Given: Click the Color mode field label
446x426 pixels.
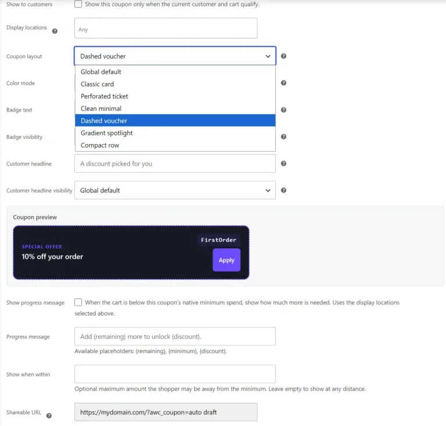Looking at the screenshot, I should 20,83.
